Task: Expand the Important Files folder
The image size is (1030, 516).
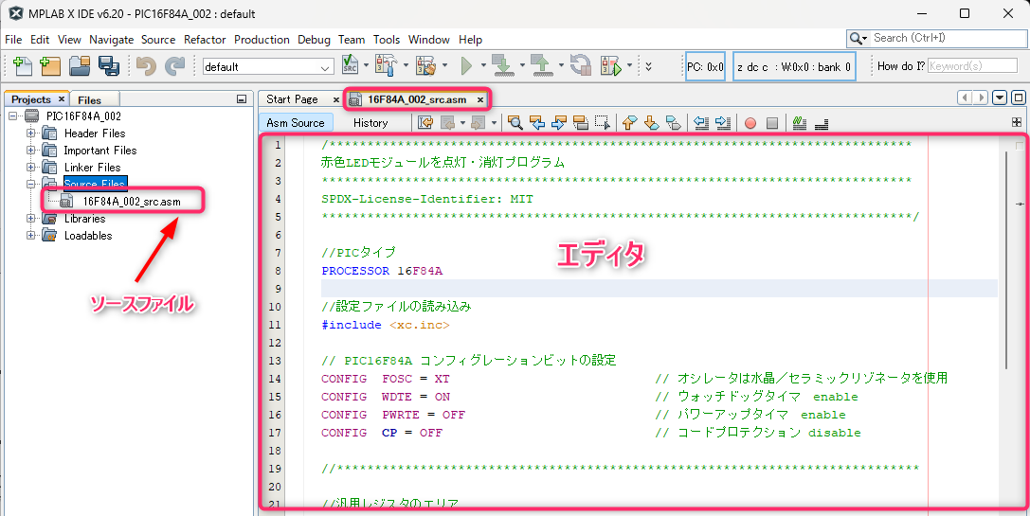Action: click(x=31, y=151)
